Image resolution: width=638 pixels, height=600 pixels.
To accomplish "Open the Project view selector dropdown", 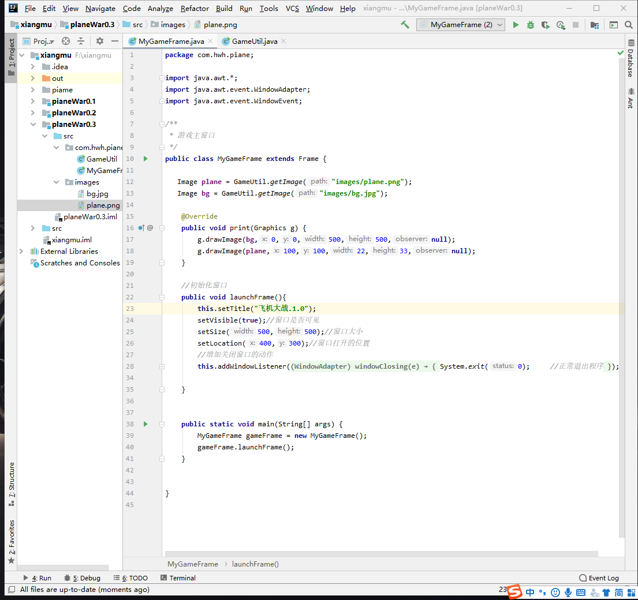I will pyautogui.click(x=39, y=41).
